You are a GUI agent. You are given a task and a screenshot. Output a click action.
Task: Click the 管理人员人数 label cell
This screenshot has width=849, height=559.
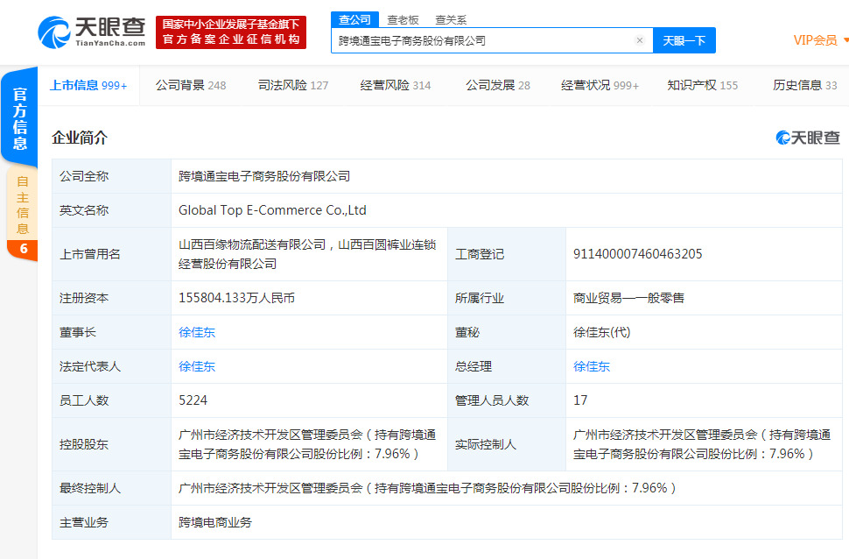[x=507, y=400]
